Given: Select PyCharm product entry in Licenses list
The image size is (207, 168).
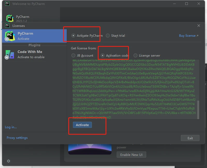Looking at the screenshot, I should (x=34, y=36).
